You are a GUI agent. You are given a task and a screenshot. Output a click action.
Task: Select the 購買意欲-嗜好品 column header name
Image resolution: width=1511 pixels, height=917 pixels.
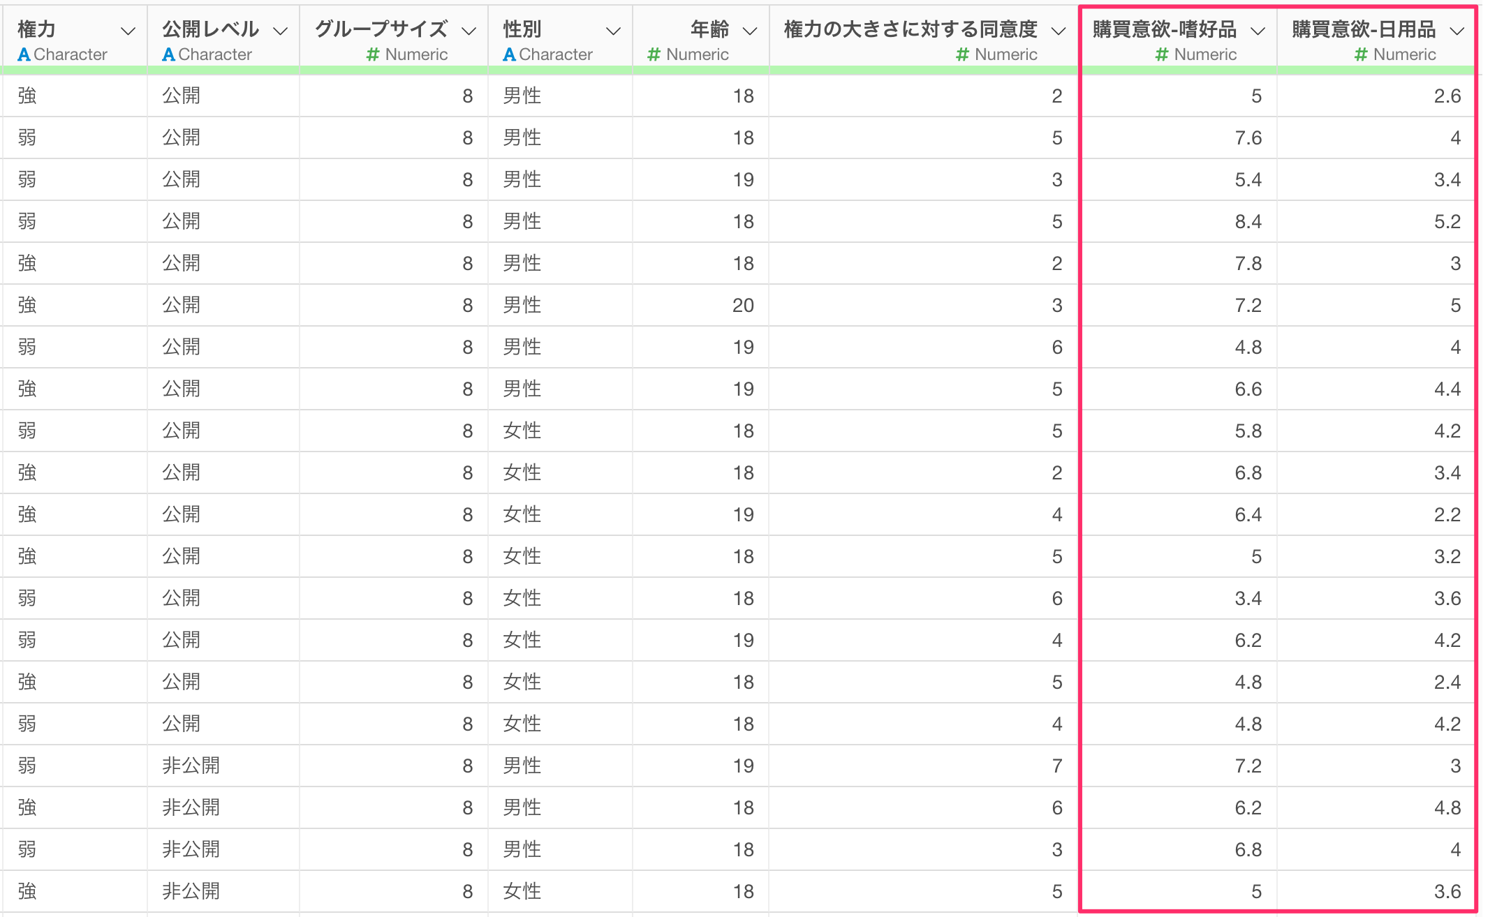coord(1165,29)
